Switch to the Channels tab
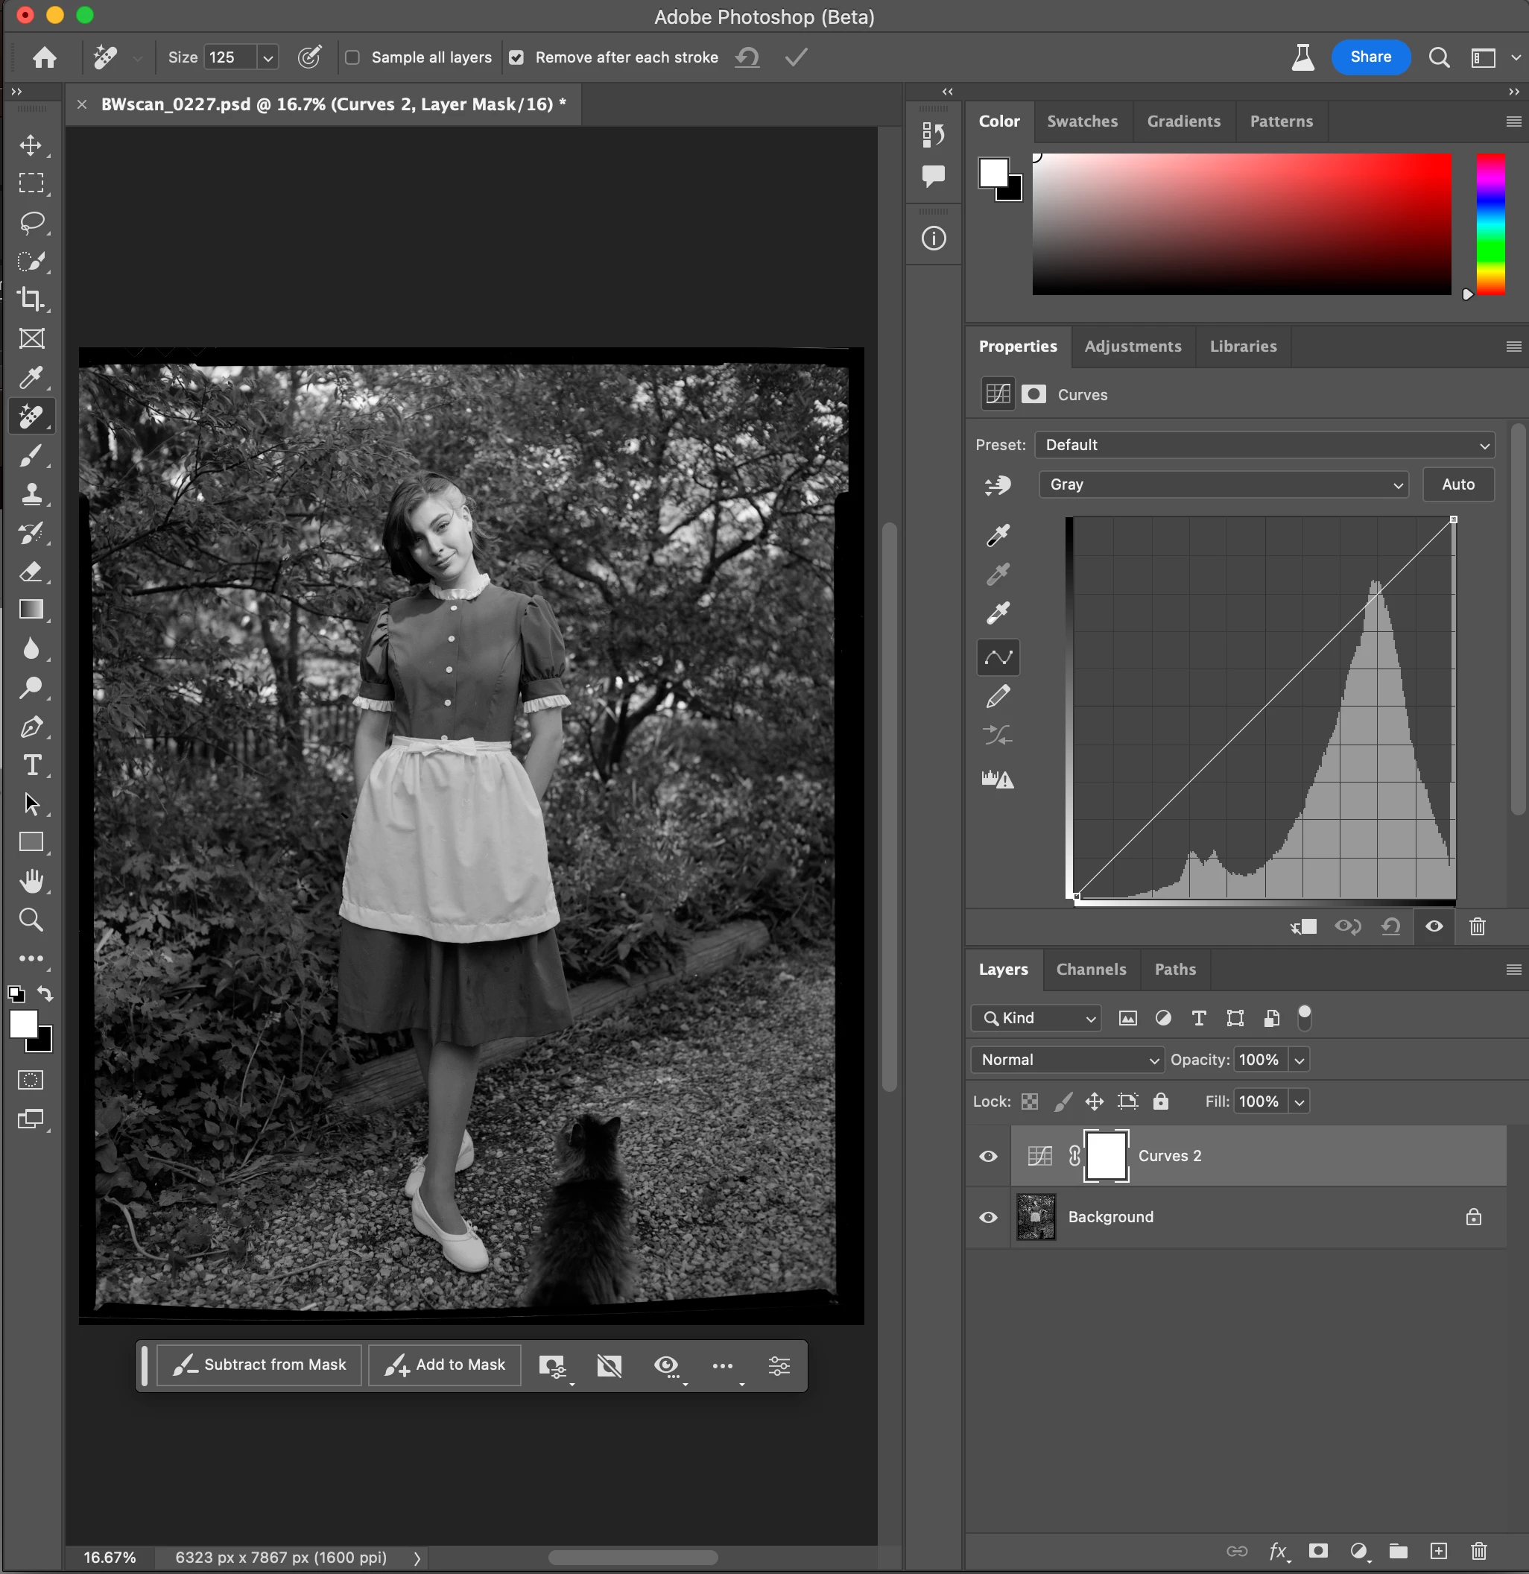 1091,970
